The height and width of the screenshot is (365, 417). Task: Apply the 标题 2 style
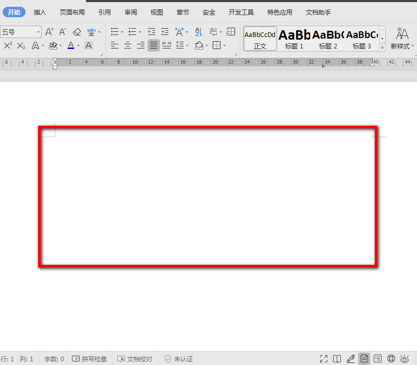[328, 39]
